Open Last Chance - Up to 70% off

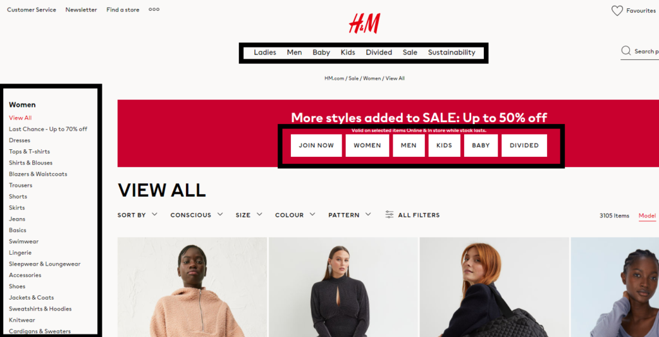click(x=48, y=129)
